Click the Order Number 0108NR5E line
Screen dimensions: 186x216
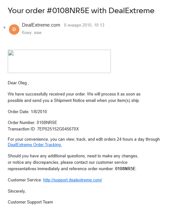click(32, 122)
